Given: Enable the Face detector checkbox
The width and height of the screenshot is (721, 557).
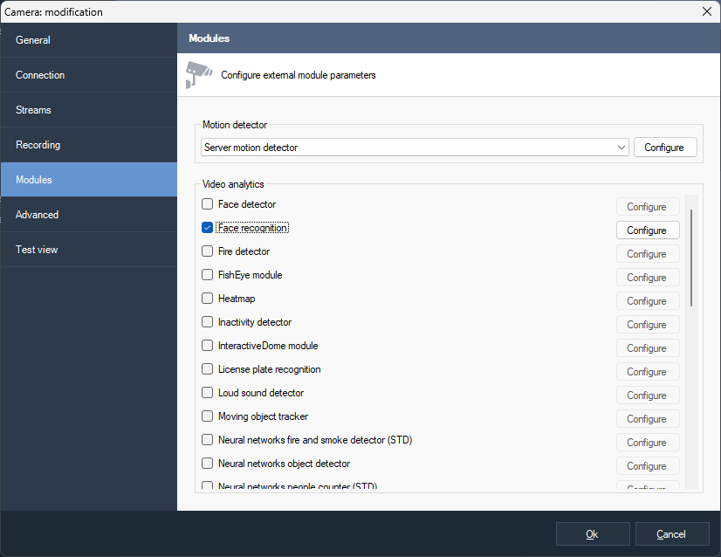Looking at the screenshot, I should point(208,204).
